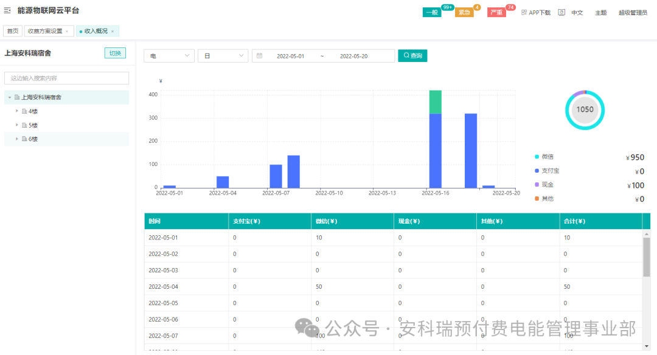The image size is (657, 355).
Task: Click the blue bar for 2022-05-08
Action: click(293, 171)
